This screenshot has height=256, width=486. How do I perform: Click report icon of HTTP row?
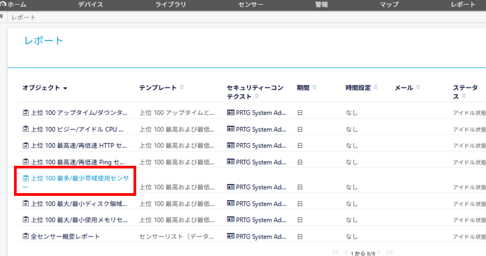point(26,145)
